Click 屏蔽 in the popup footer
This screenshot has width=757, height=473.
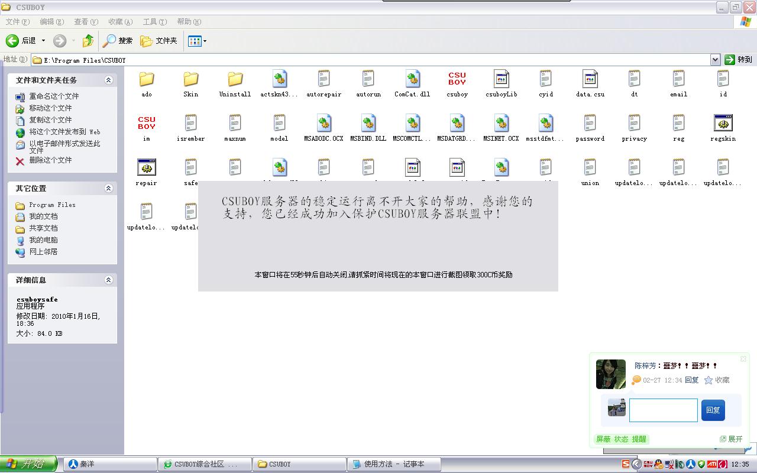point(603,439)
